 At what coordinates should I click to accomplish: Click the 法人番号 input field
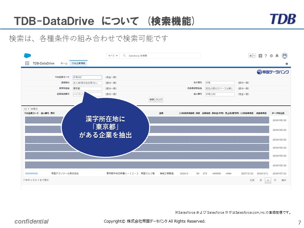coord(220,94)
